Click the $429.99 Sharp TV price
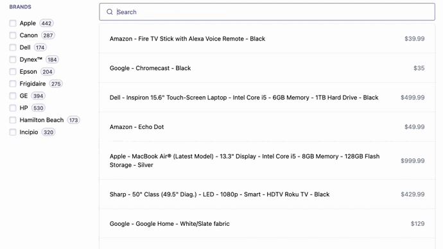 pos(412,194)
